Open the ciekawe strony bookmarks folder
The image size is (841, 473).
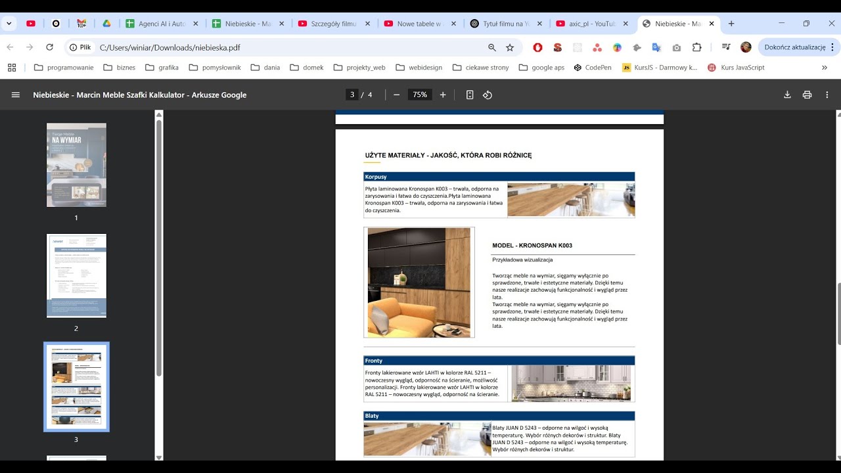click(x=479, y=67)
